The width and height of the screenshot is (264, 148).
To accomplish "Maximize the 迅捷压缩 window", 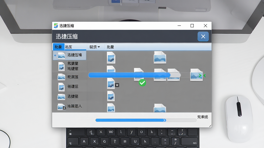I will pos(192,26).
